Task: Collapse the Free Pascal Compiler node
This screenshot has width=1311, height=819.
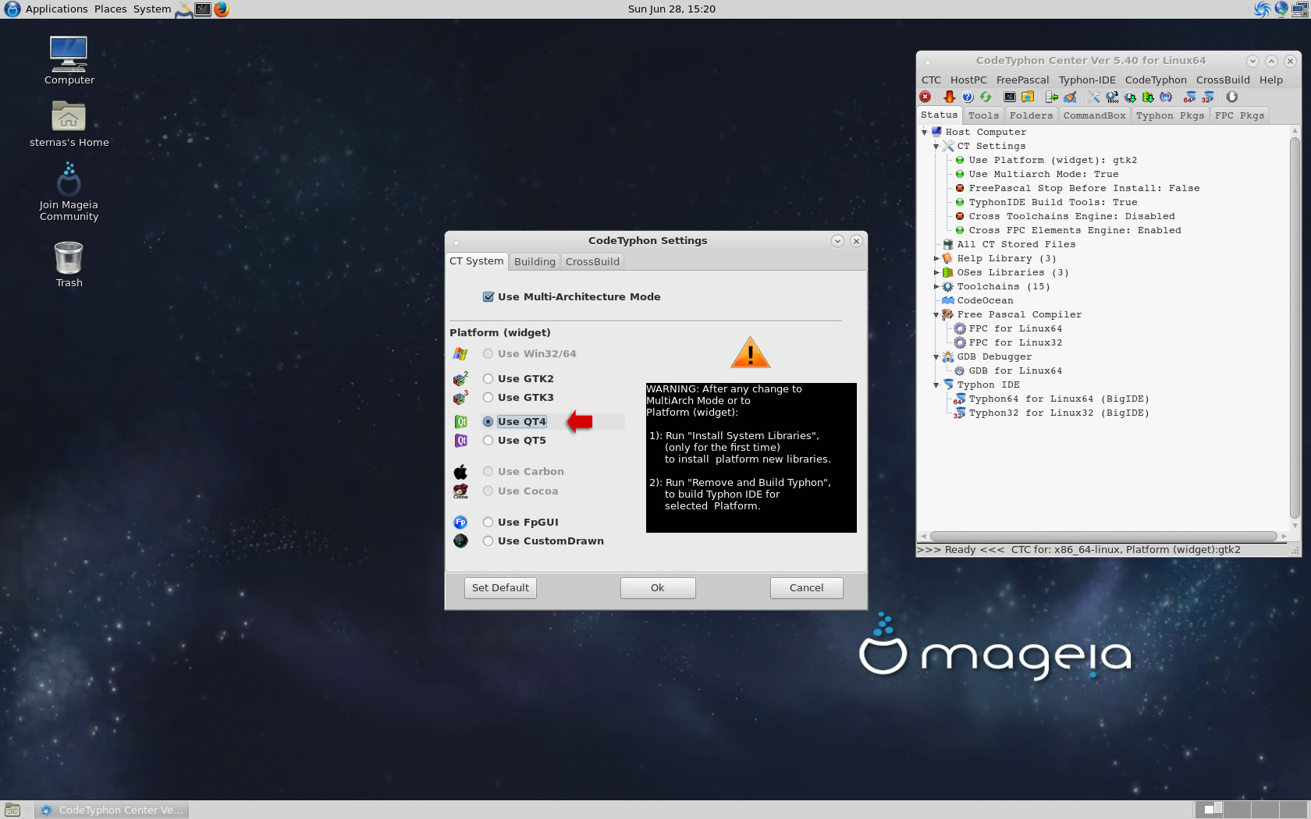Action: [936, 315]
